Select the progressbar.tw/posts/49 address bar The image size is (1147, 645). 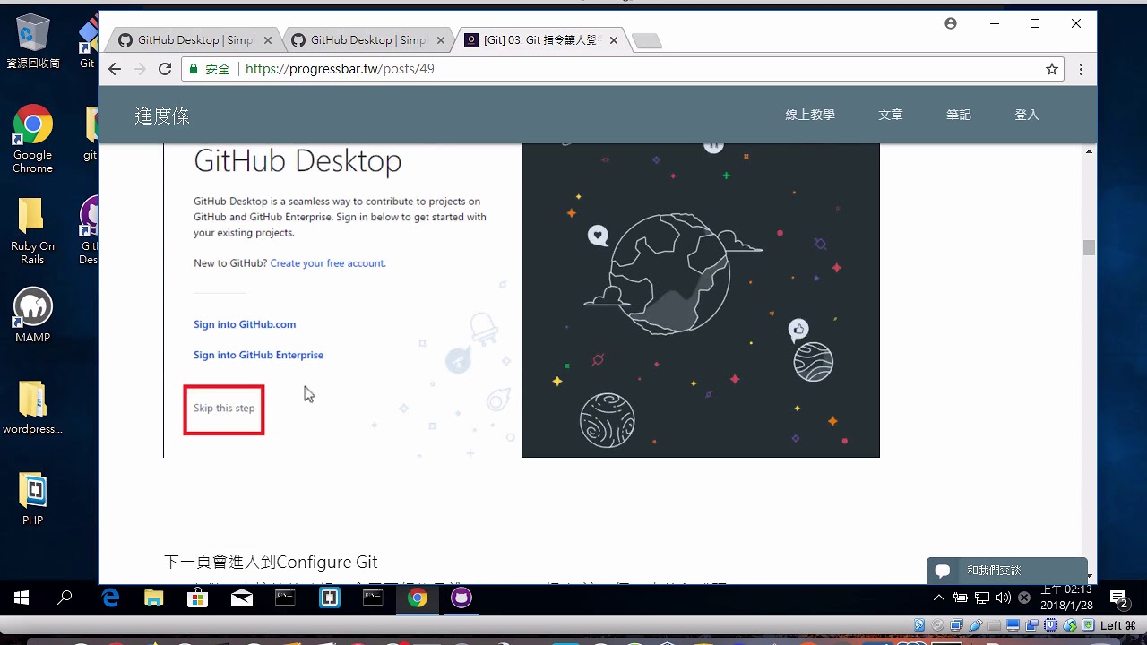622,69
